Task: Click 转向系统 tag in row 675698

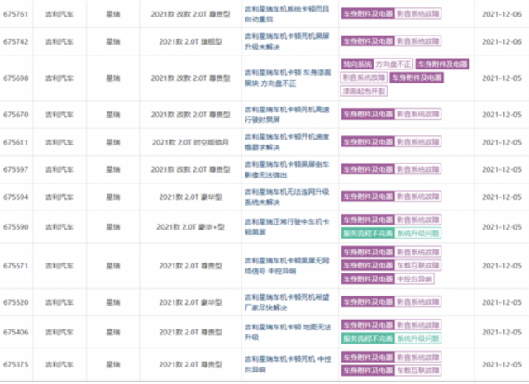Action: pos(357,64)
